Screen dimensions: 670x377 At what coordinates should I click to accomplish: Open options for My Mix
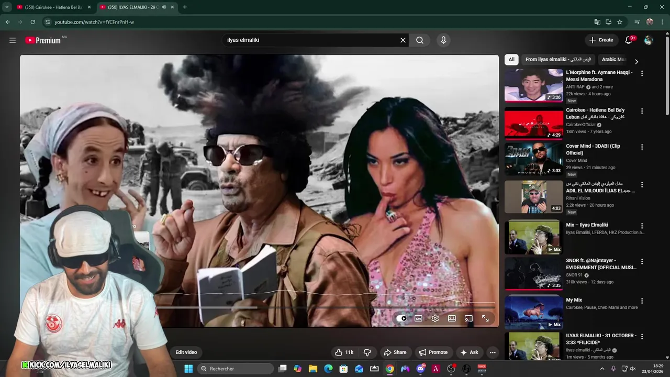pyautogui.click(x=642, y=301)
